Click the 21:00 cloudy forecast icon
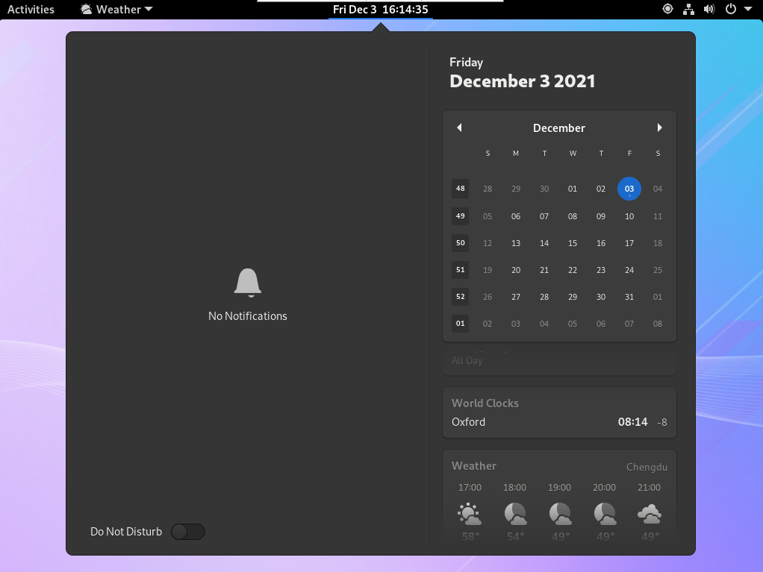The image size is (763, 572). tap(649, 513)
